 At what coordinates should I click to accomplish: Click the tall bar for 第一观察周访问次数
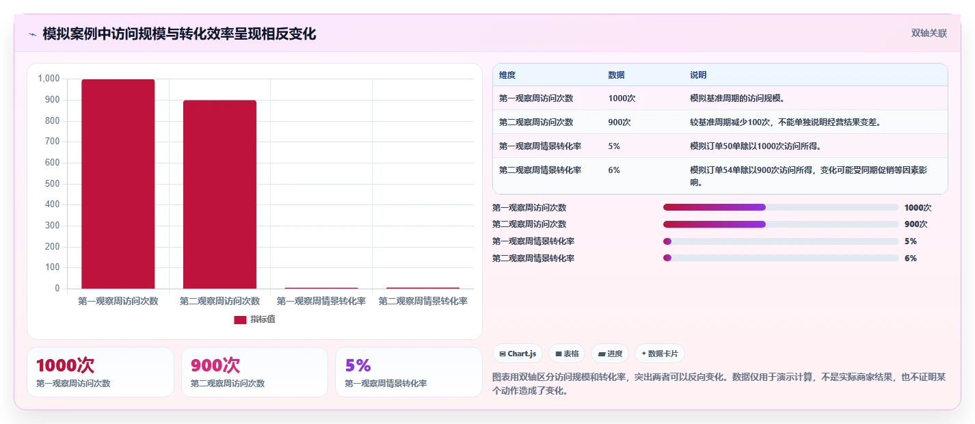(118, 184)
